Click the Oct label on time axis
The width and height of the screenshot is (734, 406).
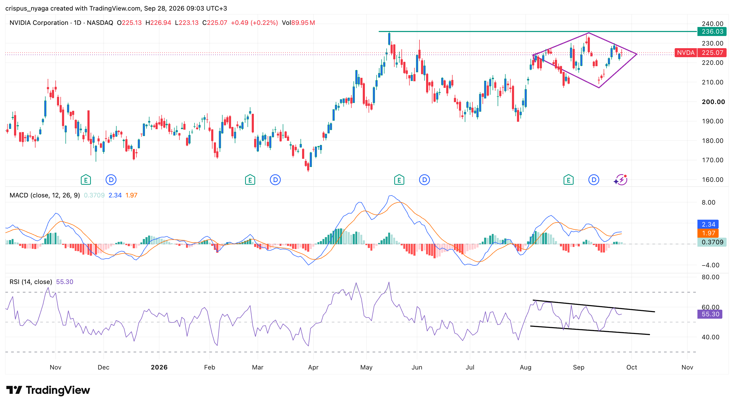point(631,367)
